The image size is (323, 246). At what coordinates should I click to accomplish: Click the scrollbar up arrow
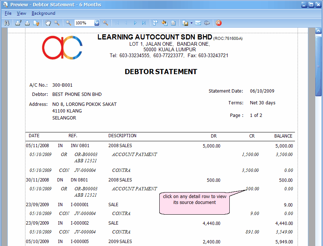tap(319, 31)
